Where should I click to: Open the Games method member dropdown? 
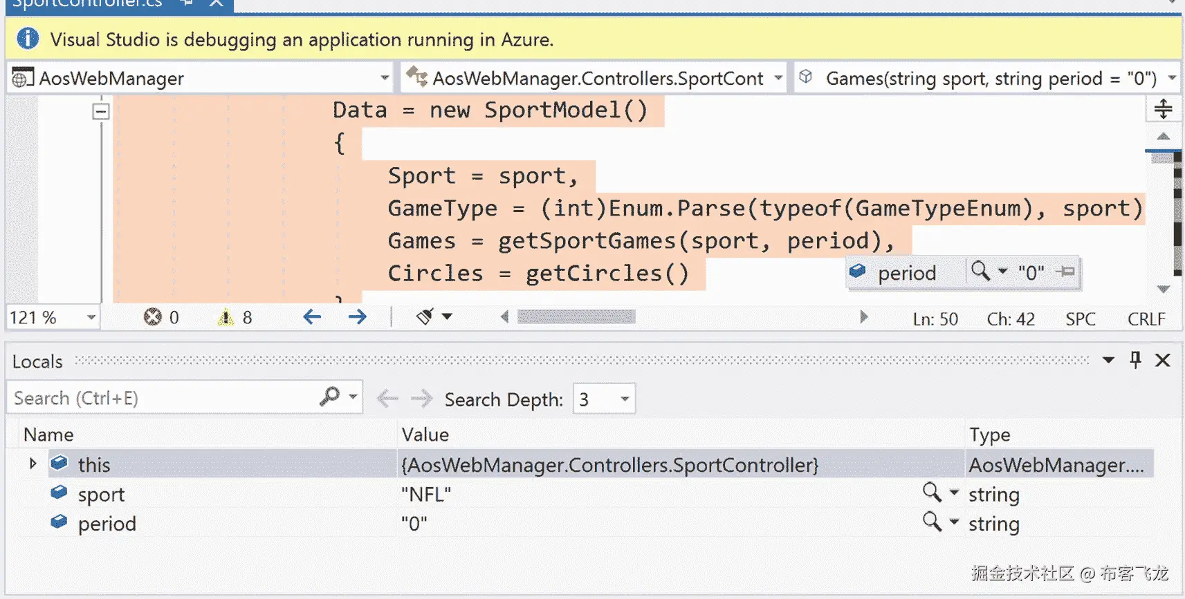(x=987, y=78)
